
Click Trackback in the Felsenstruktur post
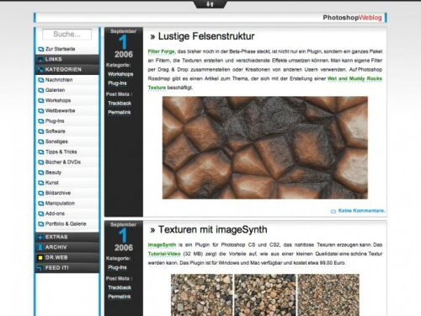click(x=120, y=104)
